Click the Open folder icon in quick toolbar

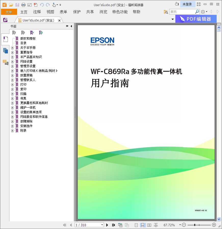coord(11,5)
